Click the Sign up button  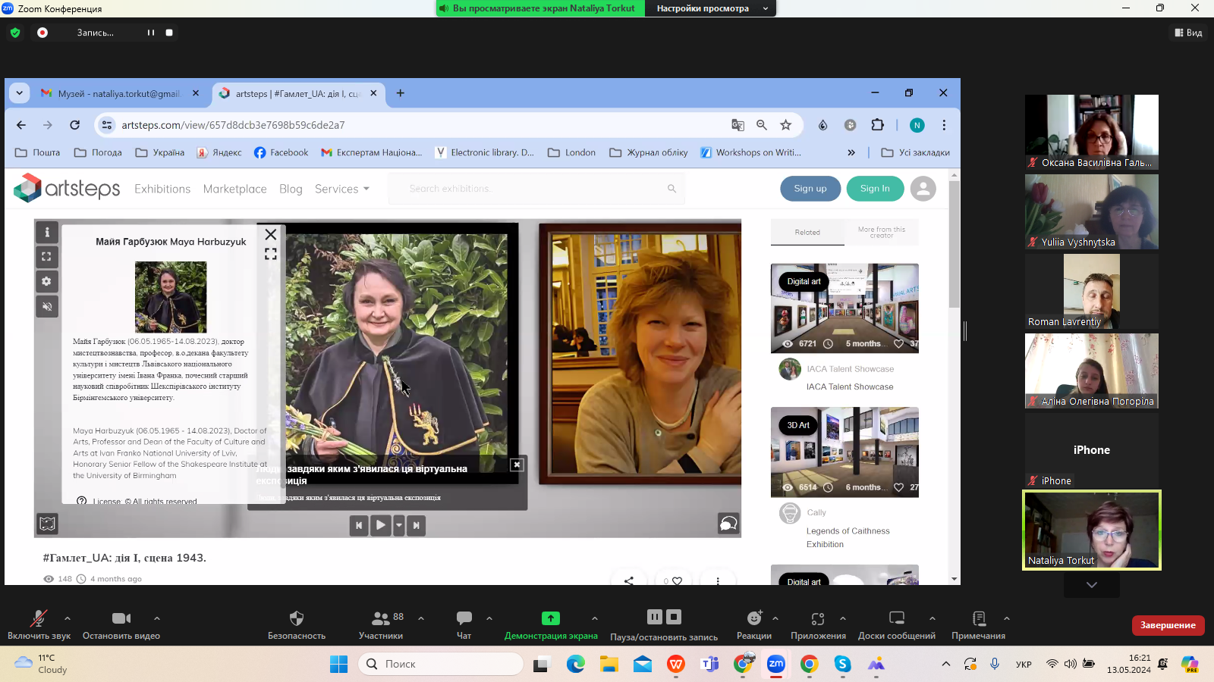click(810, 189)
